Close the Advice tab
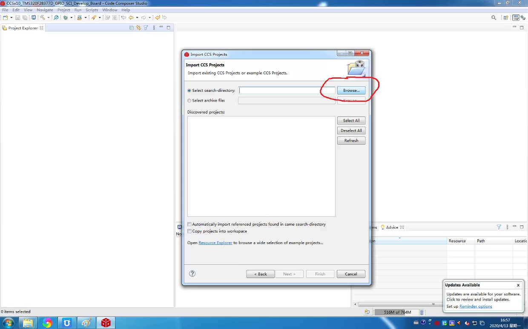This screenshot has height=329, width=528. click(402, 227)
